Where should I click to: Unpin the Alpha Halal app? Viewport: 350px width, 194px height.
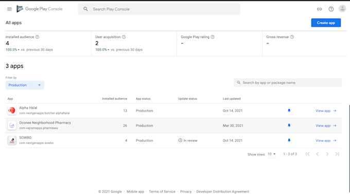click(289, 111)
